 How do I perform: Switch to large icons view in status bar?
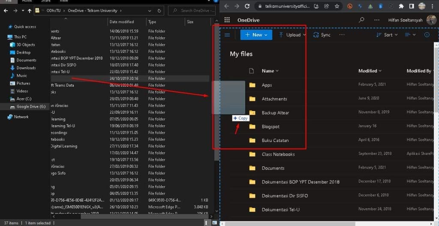click(x=215, y=223)
